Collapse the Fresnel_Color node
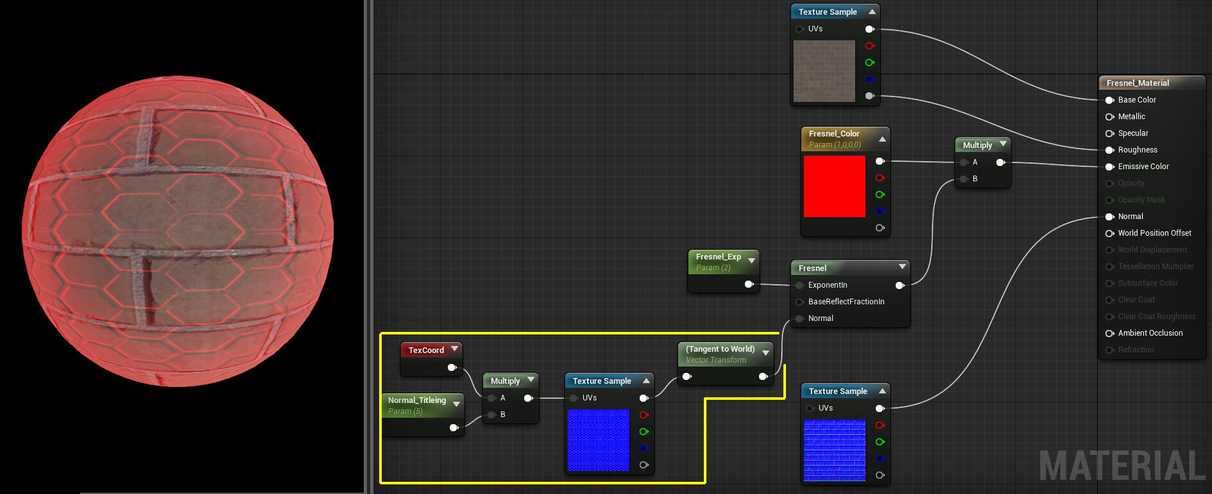Viewport: 1212px width, 494px height. tap(882, 139)
